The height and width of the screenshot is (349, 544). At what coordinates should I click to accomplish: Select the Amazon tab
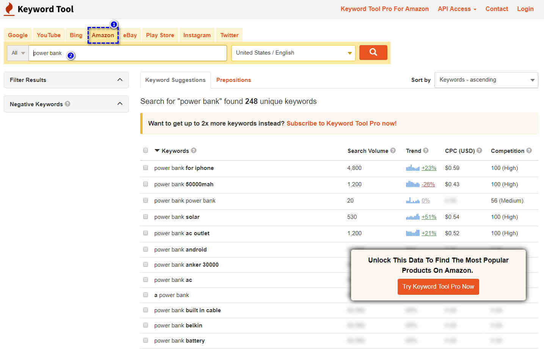[x=103, y=35]
